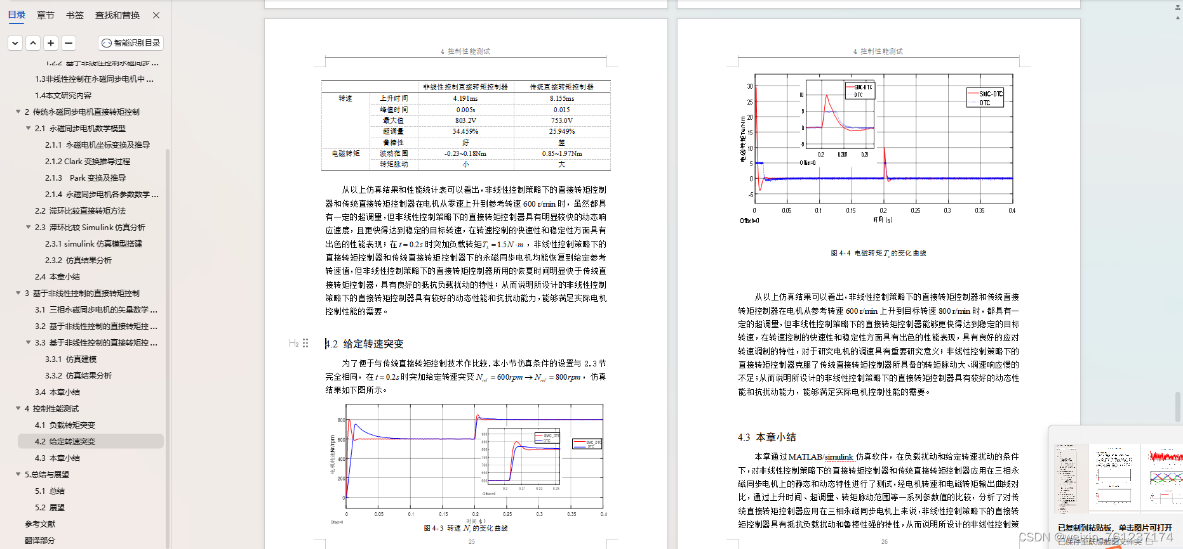
Task: Click the outline pane vertical scrollbar
Action: tap(168, 349)
